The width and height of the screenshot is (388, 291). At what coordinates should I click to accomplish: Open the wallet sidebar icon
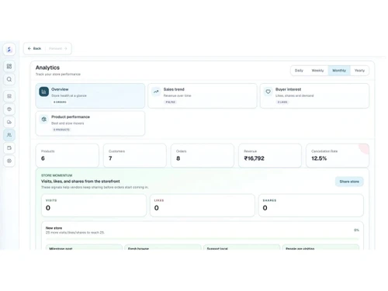click(9, 148)
